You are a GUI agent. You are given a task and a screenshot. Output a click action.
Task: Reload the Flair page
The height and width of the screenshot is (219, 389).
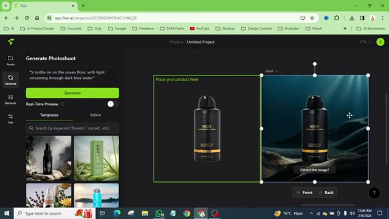[27, 18]
